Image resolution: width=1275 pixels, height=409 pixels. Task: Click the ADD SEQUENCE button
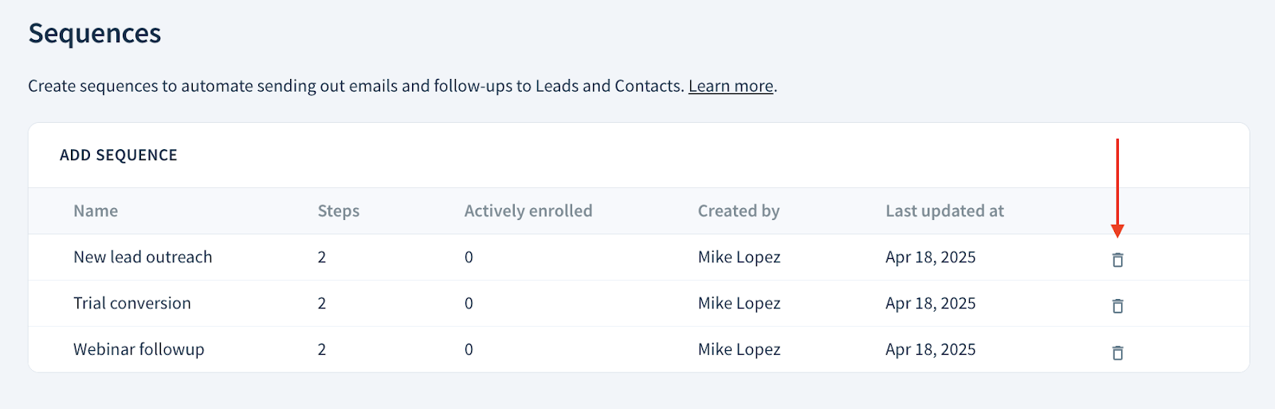(119, 155)
